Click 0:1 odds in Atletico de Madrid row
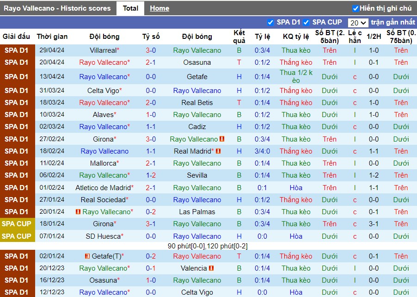 click(x=262, y=188)
